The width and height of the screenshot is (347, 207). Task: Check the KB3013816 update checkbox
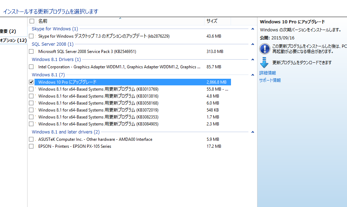pos(31,96)
